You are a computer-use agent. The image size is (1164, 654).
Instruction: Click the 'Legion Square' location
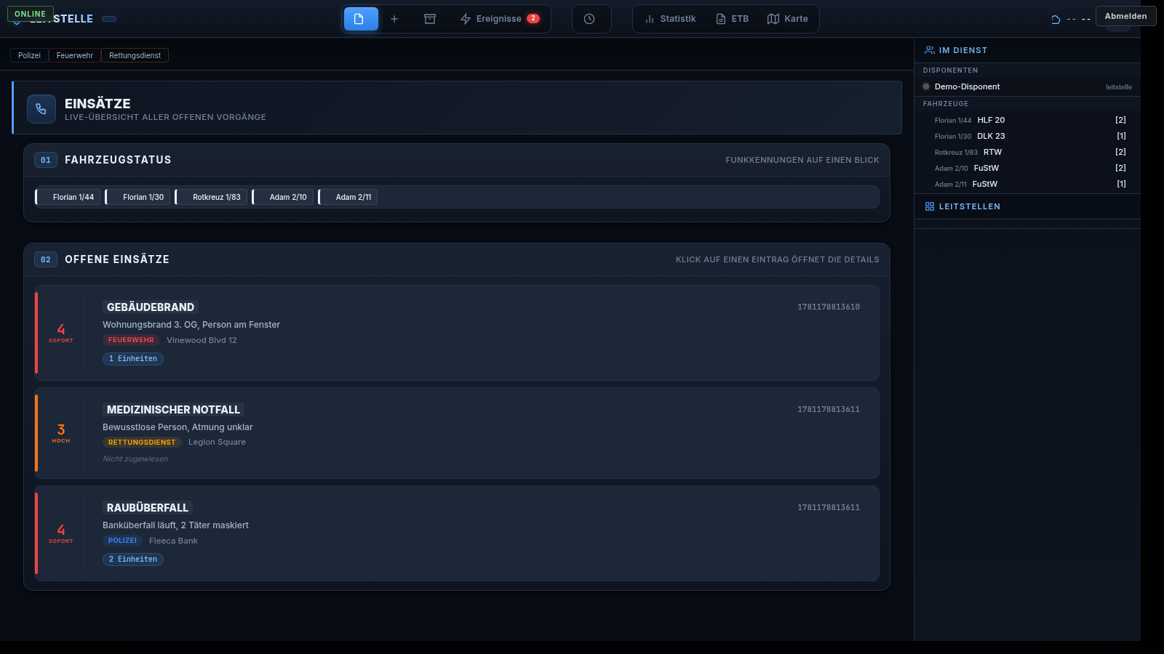point(217,442)
